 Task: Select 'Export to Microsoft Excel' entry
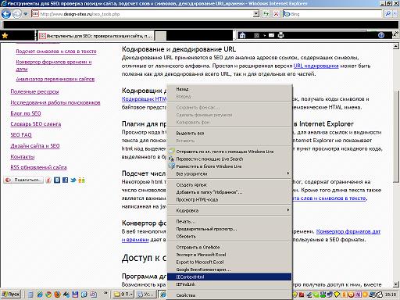(x=229, y=262)
